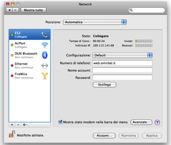Click the Nome account field
Image resolution: width=171 pixels, height=145 pixels.
click(123, 70)
